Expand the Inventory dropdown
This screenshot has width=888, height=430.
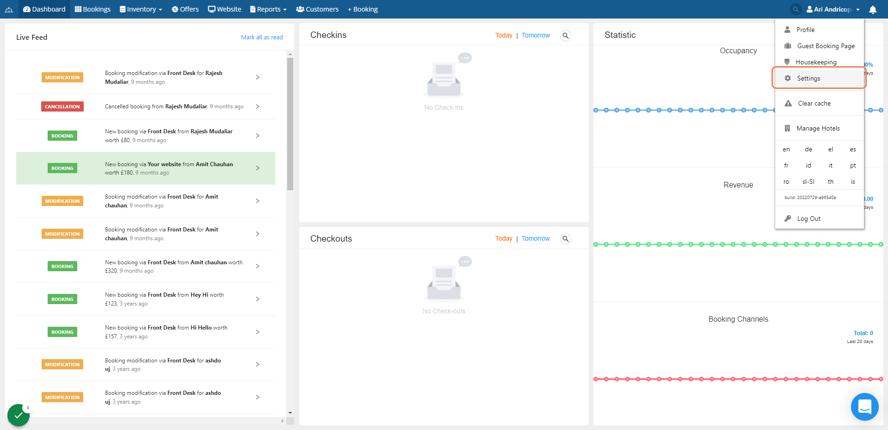[141, 9]
